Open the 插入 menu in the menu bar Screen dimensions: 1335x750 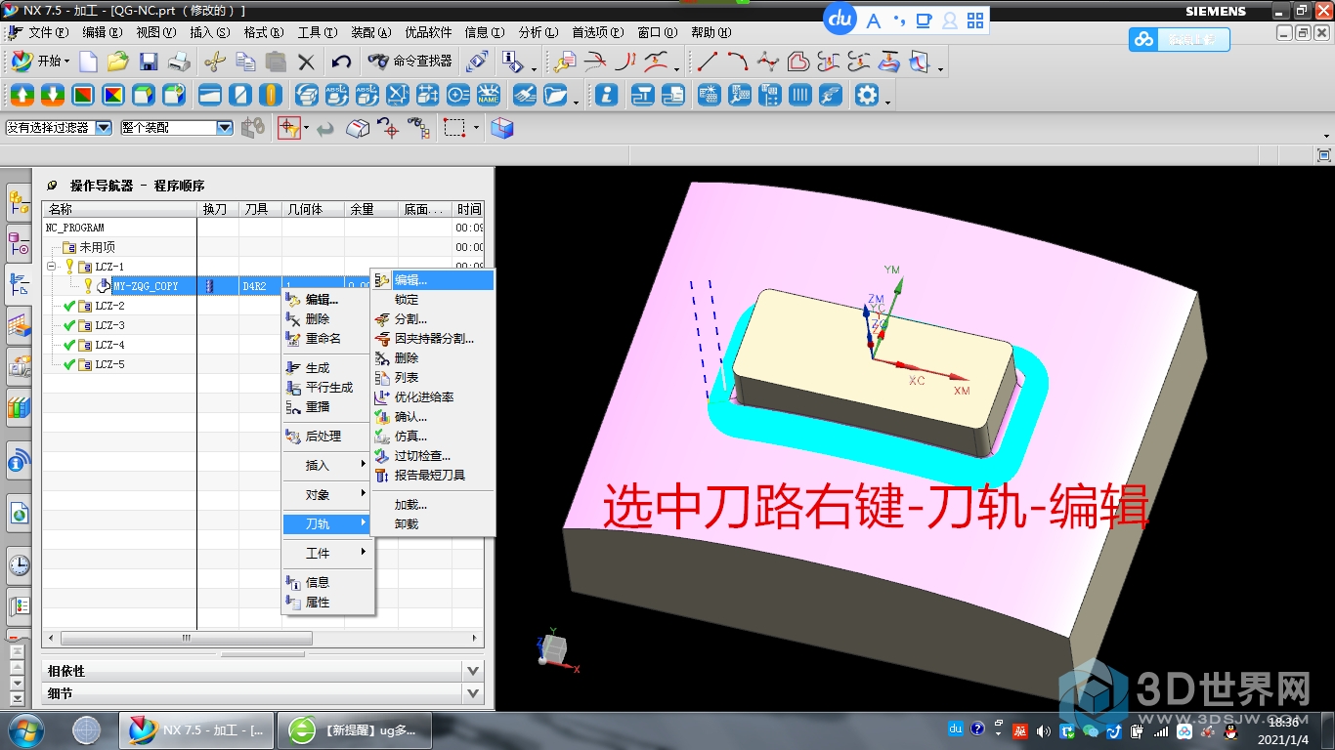[x=209, y=32]
